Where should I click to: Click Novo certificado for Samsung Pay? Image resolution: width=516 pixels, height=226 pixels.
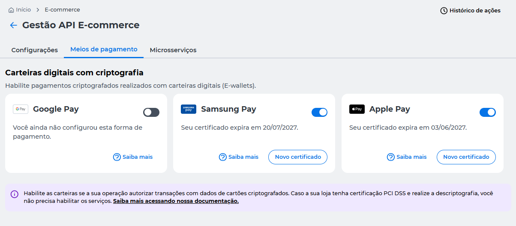tap(298, 157)
